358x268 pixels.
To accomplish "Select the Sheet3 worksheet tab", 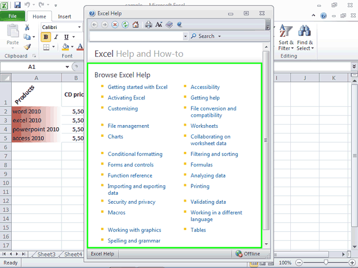I will click(46, 254).
